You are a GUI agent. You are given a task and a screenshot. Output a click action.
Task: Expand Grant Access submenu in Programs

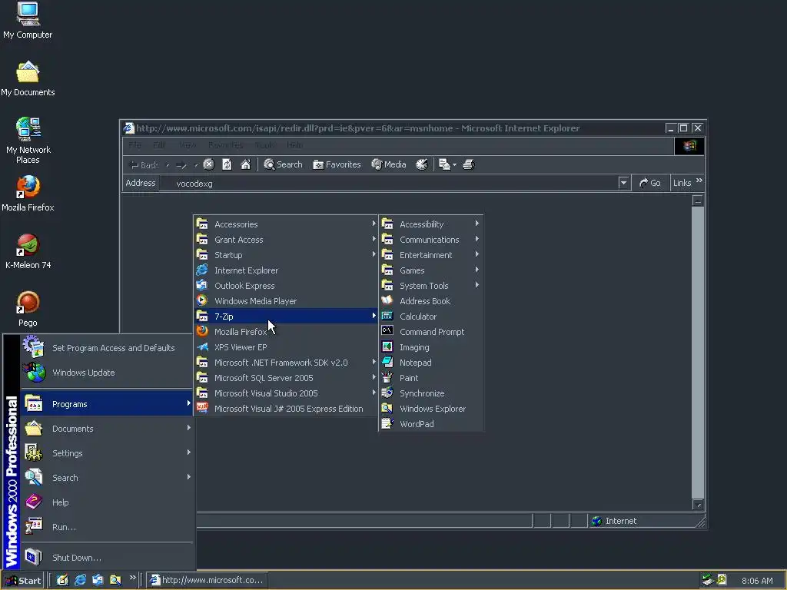click(x=286, y=240)
